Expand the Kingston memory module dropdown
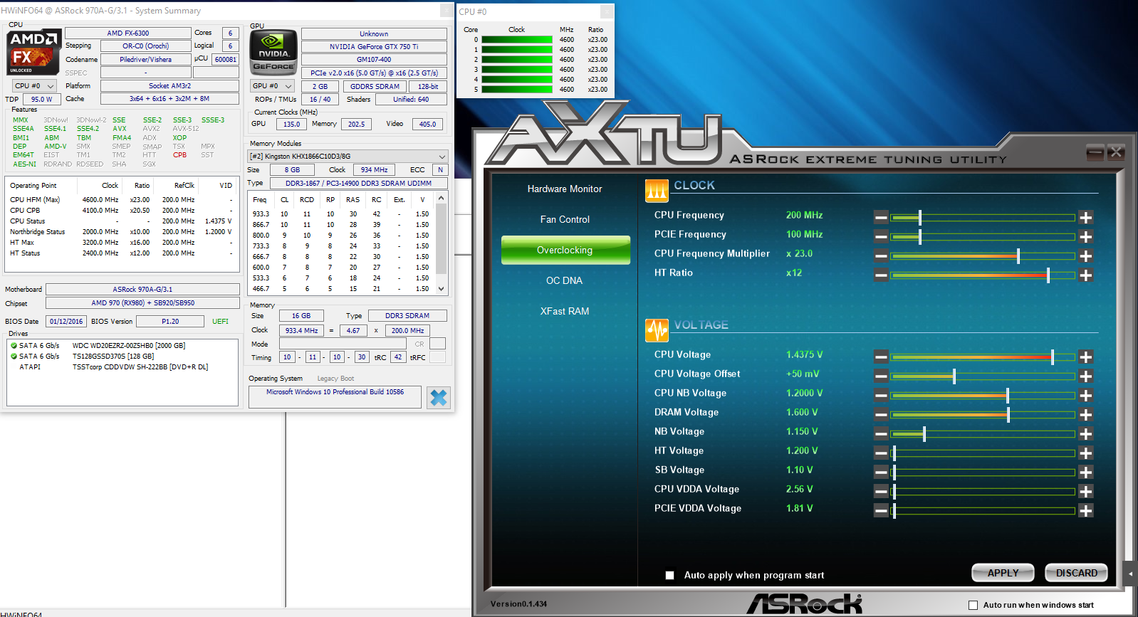Image resolution: width=1138 pixels, height=617 pixels. tap(348, 157)
